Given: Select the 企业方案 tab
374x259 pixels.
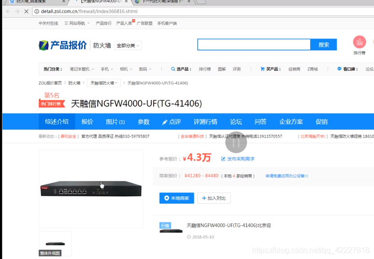Looking at the screenshot, I should [291, 122].
